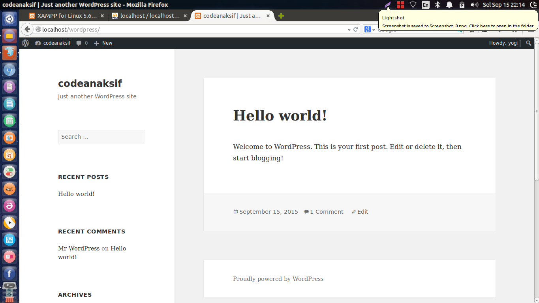Click the sound volume indicator in the panel

(474, 5)
